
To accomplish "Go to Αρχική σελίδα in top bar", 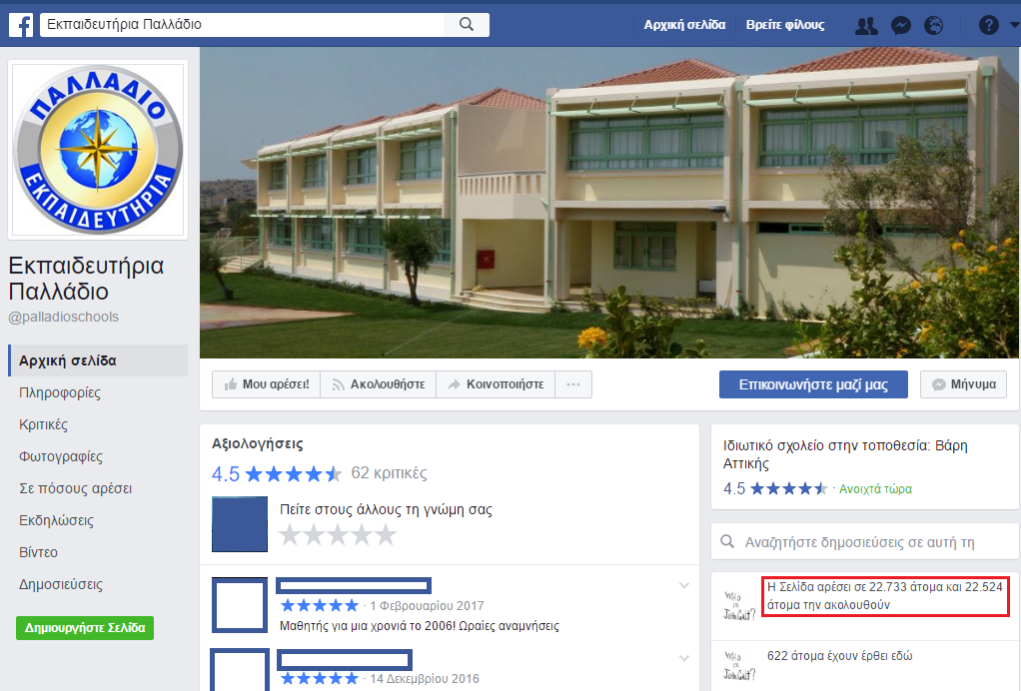I will (684, 25).
